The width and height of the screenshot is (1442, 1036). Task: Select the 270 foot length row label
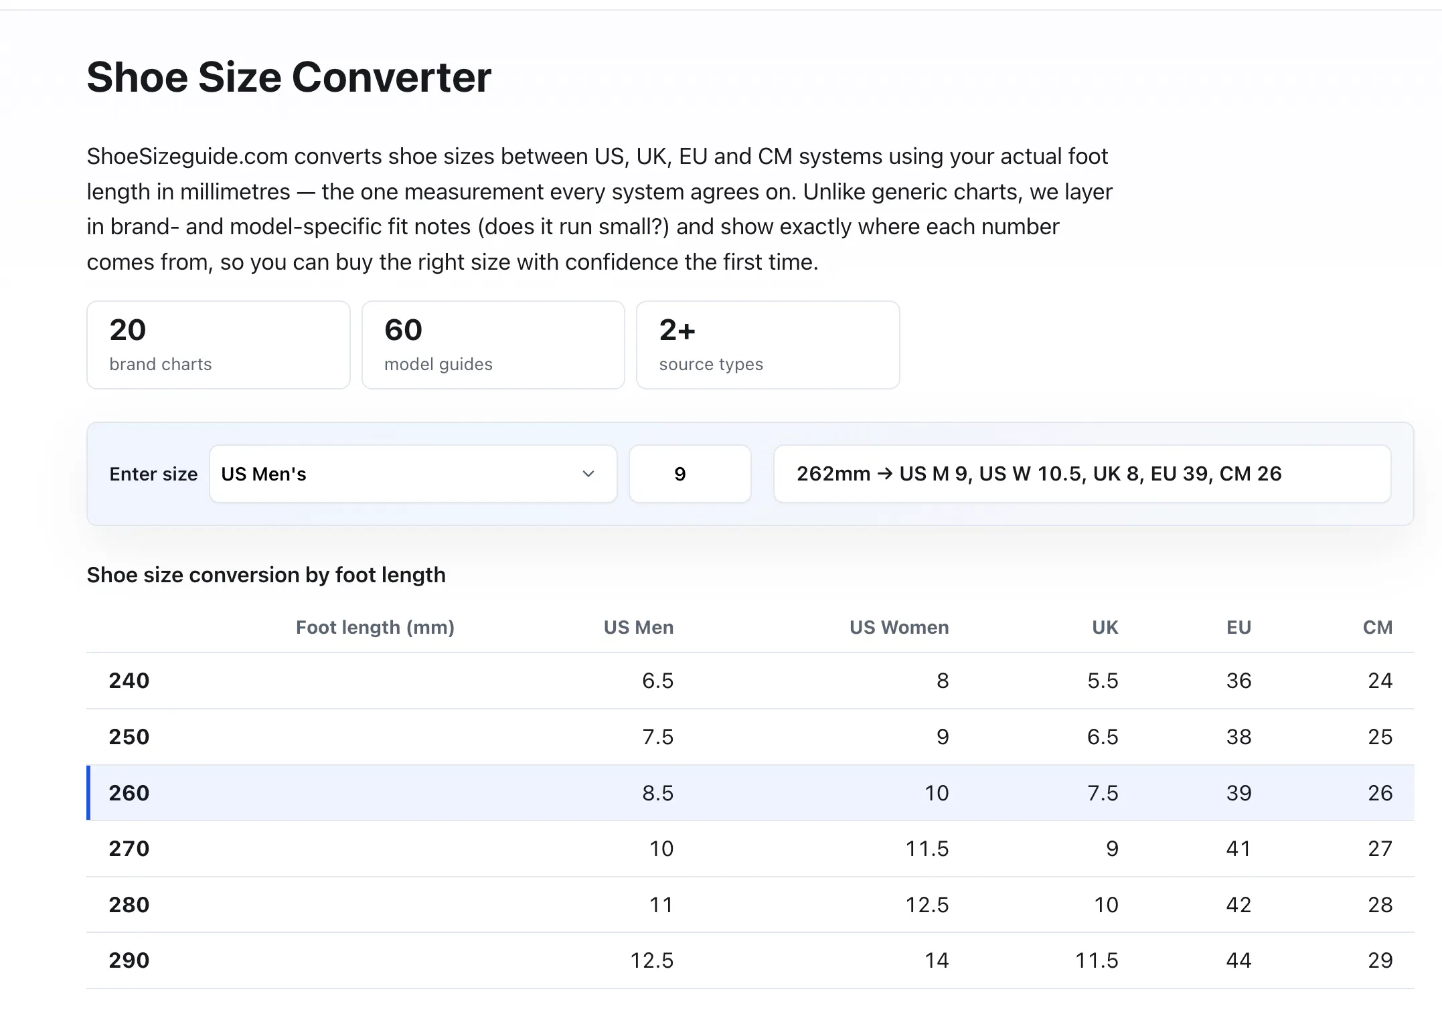pos(129,849)
